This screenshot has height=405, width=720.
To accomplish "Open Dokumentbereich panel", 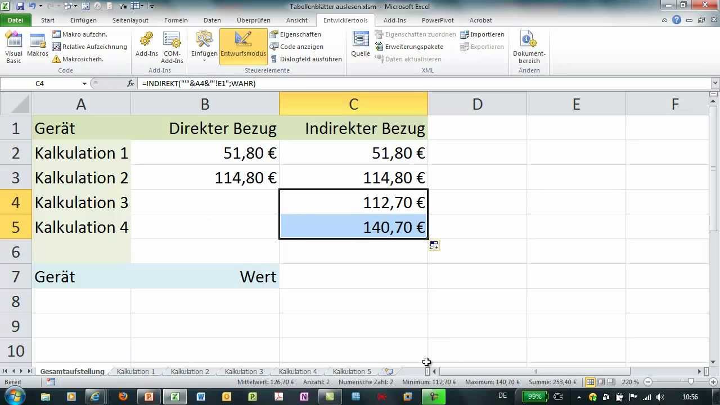I will (529, 48).
